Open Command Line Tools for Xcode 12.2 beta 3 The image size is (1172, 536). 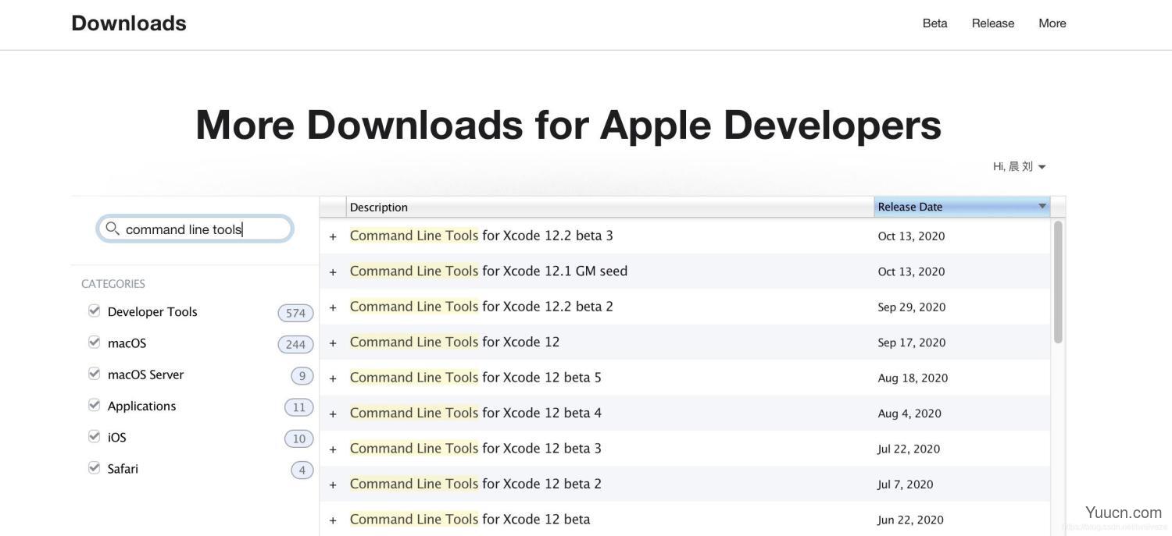481,236
